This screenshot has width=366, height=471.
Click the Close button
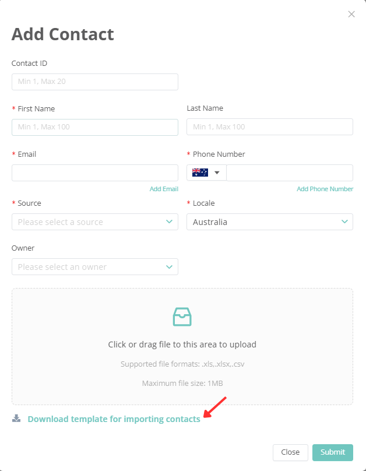pos(290,452)
